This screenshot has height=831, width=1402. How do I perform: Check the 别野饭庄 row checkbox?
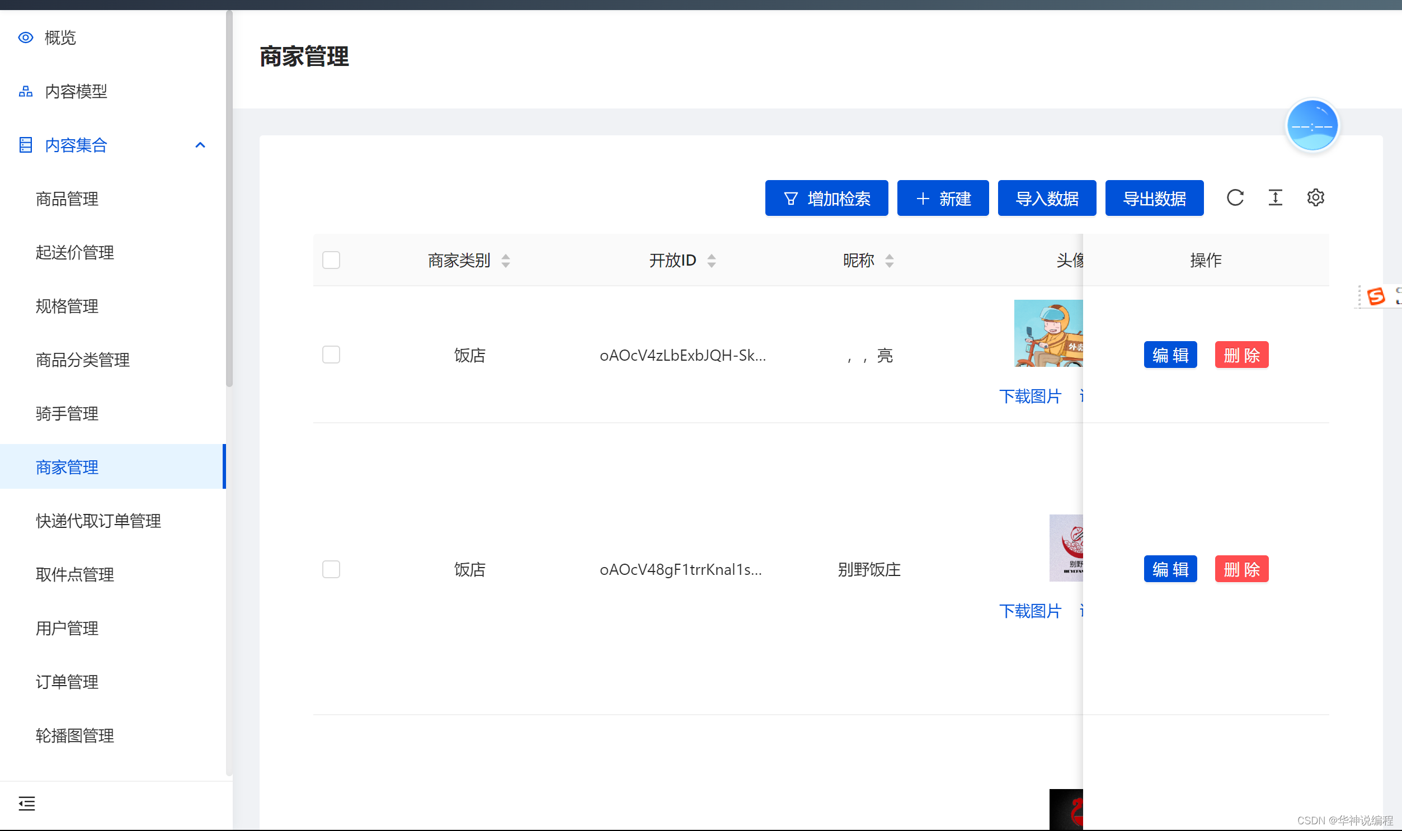[x=331, y=569]
